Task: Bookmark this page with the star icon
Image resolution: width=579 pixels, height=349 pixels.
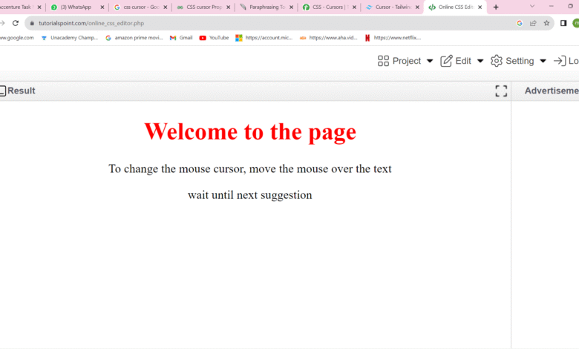Action: click(x=546, y=23)
